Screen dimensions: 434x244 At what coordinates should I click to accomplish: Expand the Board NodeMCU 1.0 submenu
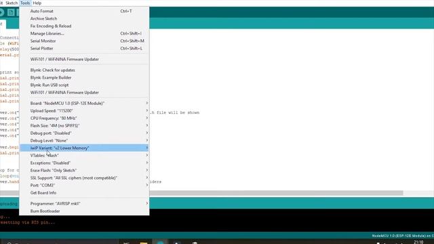pyautogui.click(x=84, y=103)
